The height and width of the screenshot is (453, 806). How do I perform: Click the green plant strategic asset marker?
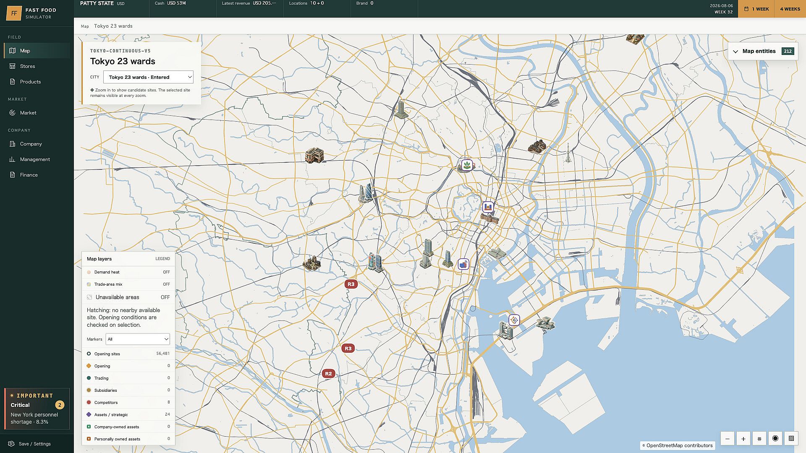tap(467, 165)
